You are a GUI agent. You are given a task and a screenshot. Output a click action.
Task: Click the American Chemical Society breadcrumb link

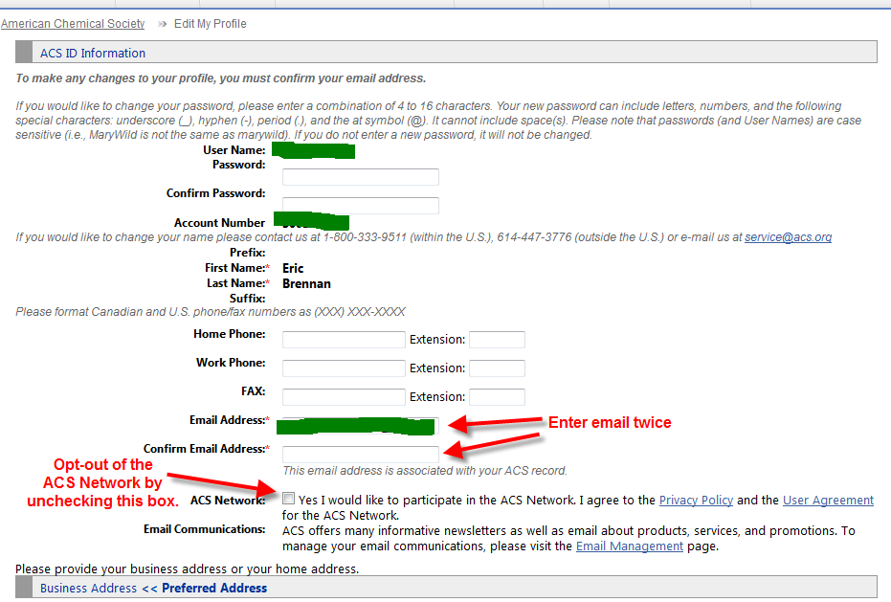[73, 24]
